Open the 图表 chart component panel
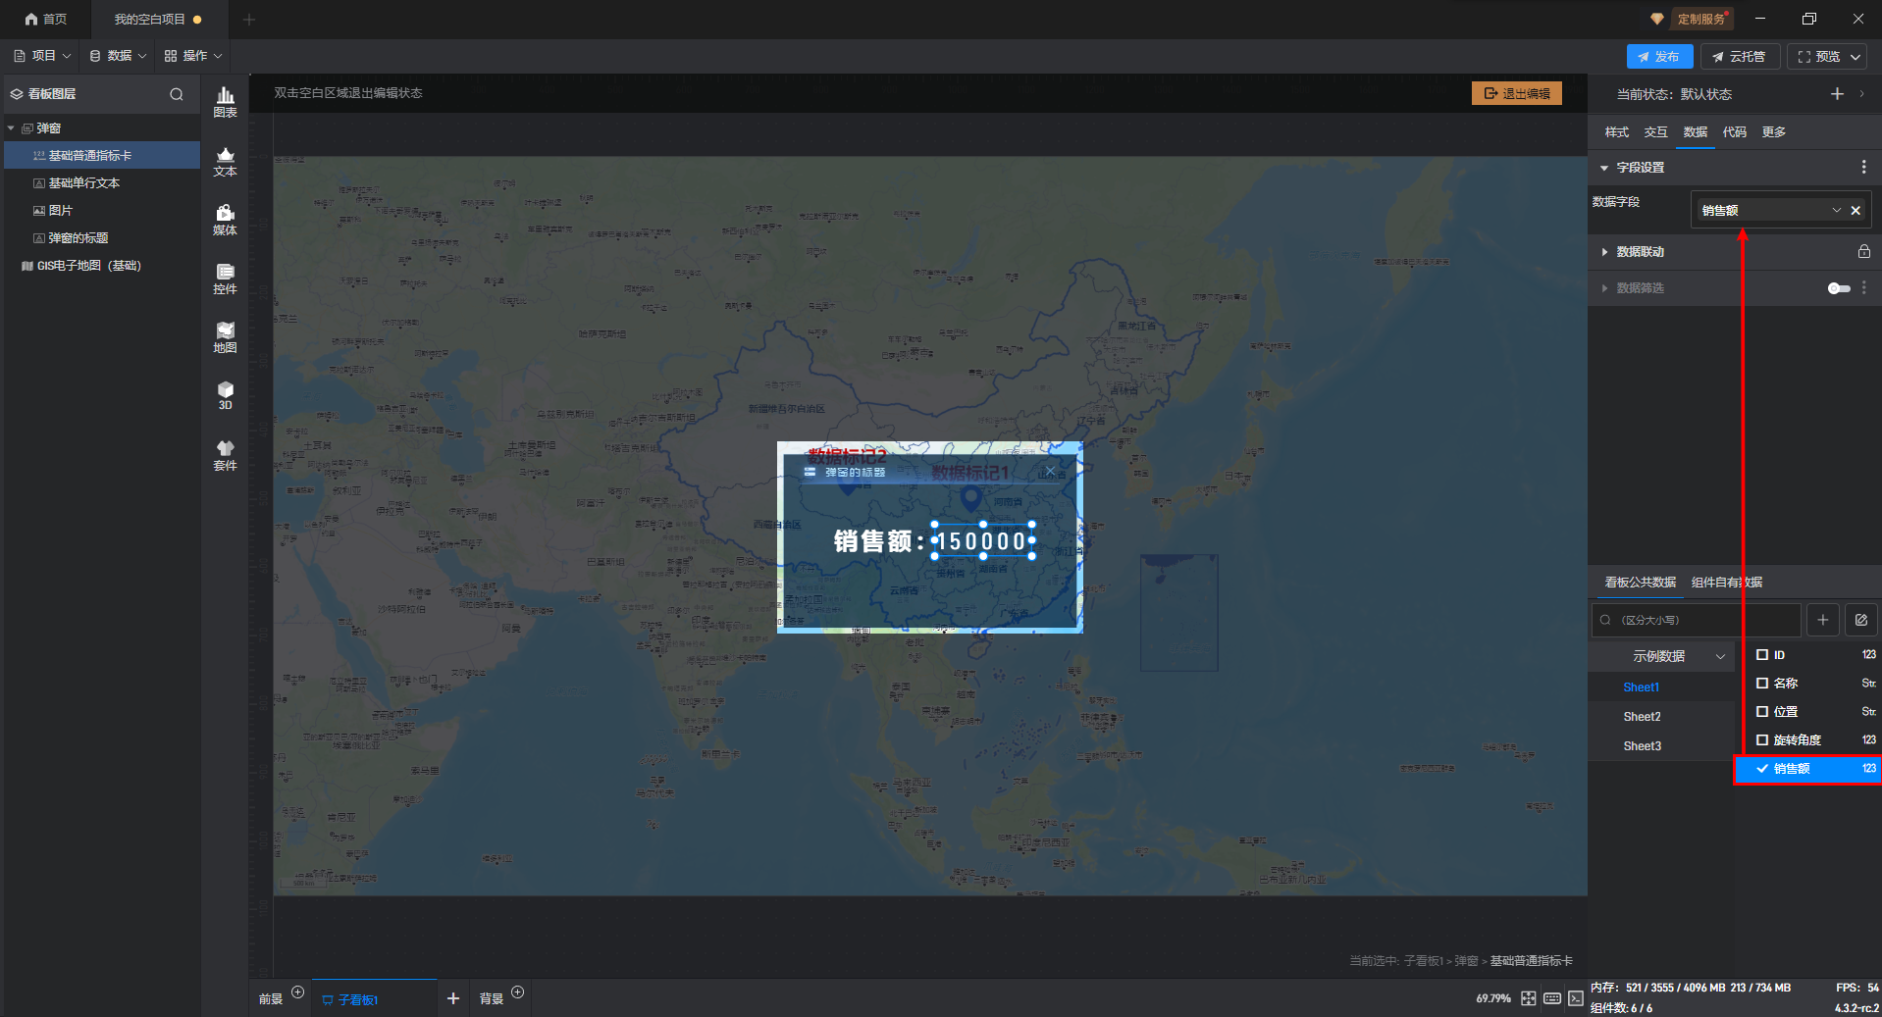 [x=225, y=102]
